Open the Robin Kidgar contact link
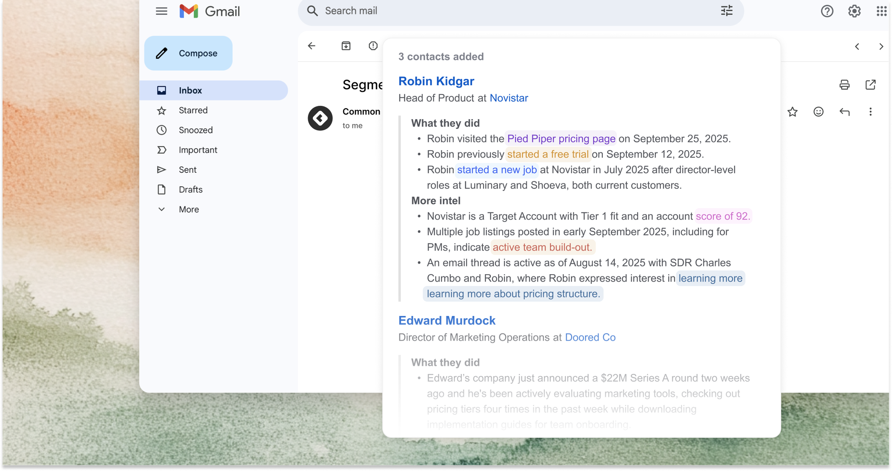 [x=436, y=81]
